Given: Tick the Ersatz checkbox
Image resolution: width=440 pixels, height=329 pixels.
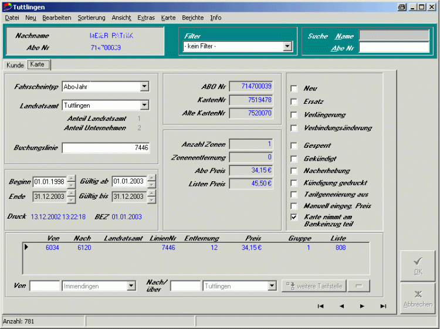Looking at the screenshot, I should point(294,101).
